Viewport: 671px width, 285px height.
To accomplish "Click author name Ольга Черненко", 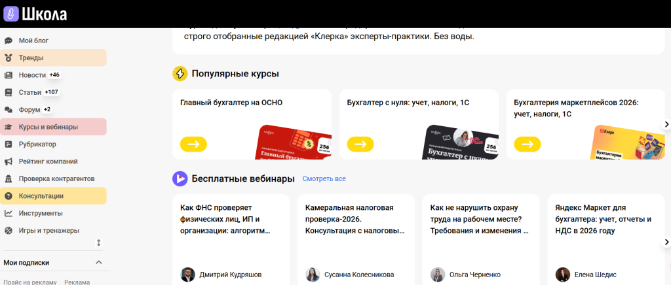I will tap(474, 275).
